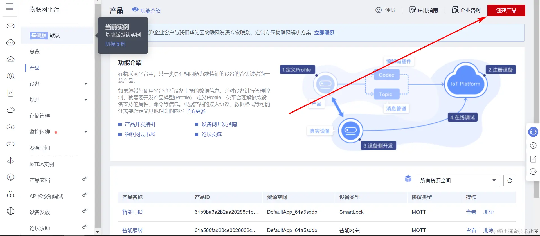
Task: Open the 智能门锁 product link
Action: 132,212
